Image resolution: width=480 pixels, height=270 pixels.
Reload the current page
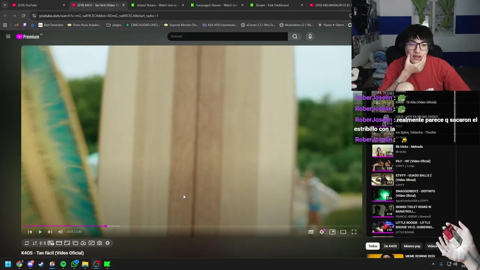click(23, 16)
